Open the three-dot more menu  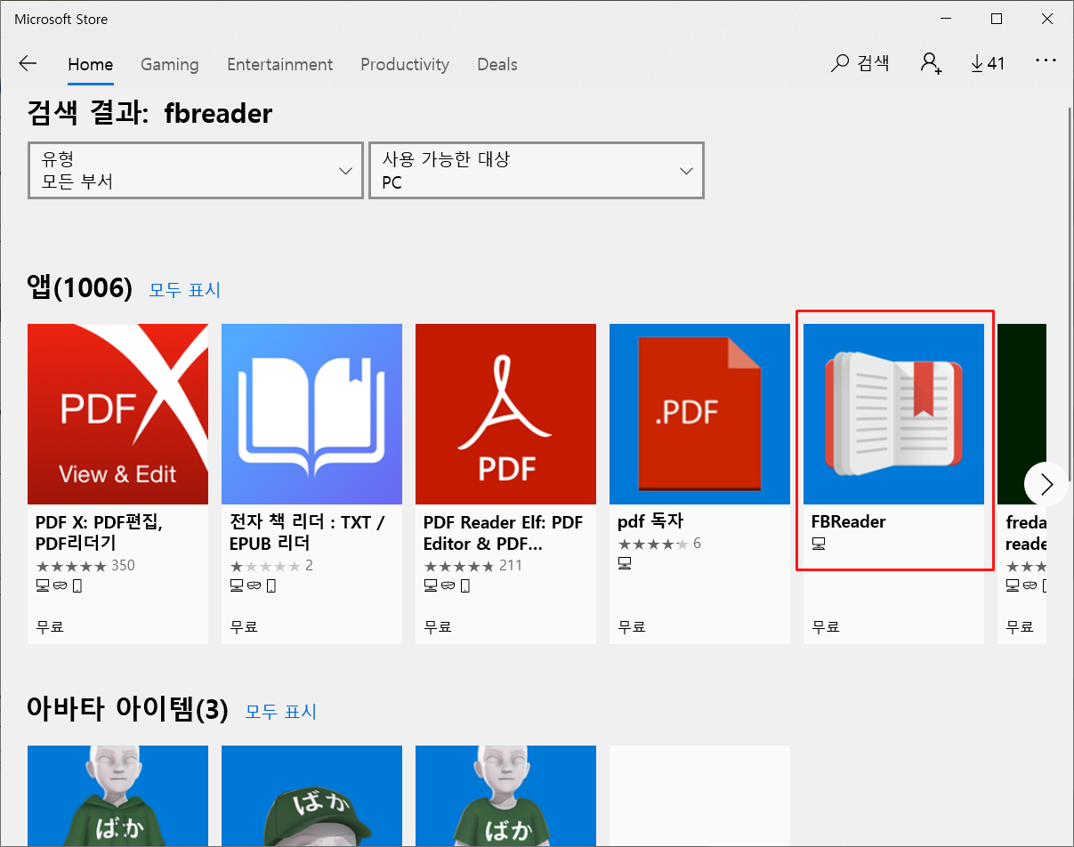(x=1046, y=62)
